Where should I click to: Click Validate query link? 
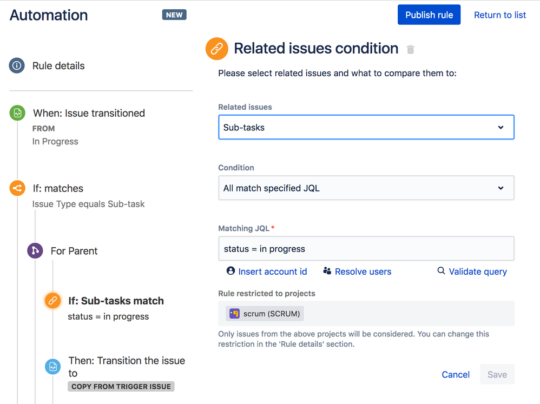point(477,271)
